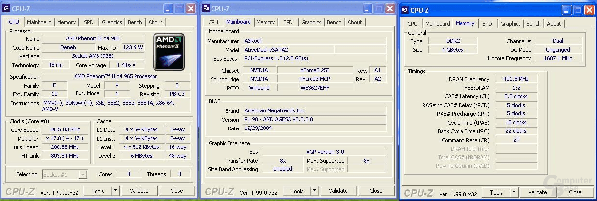Image resolution: width=597 pixels, height=201 pixels.
Task: Click the Close button in the Memory window
Action: pos(575,193)
